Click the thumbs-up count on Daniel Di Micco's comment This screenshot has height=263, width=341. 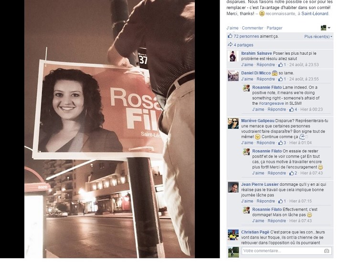point(282,79)
